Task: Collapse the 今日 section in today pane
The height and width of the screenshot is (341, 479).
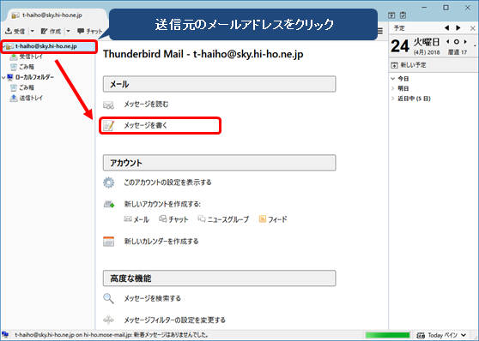Action: pos(393,78)
